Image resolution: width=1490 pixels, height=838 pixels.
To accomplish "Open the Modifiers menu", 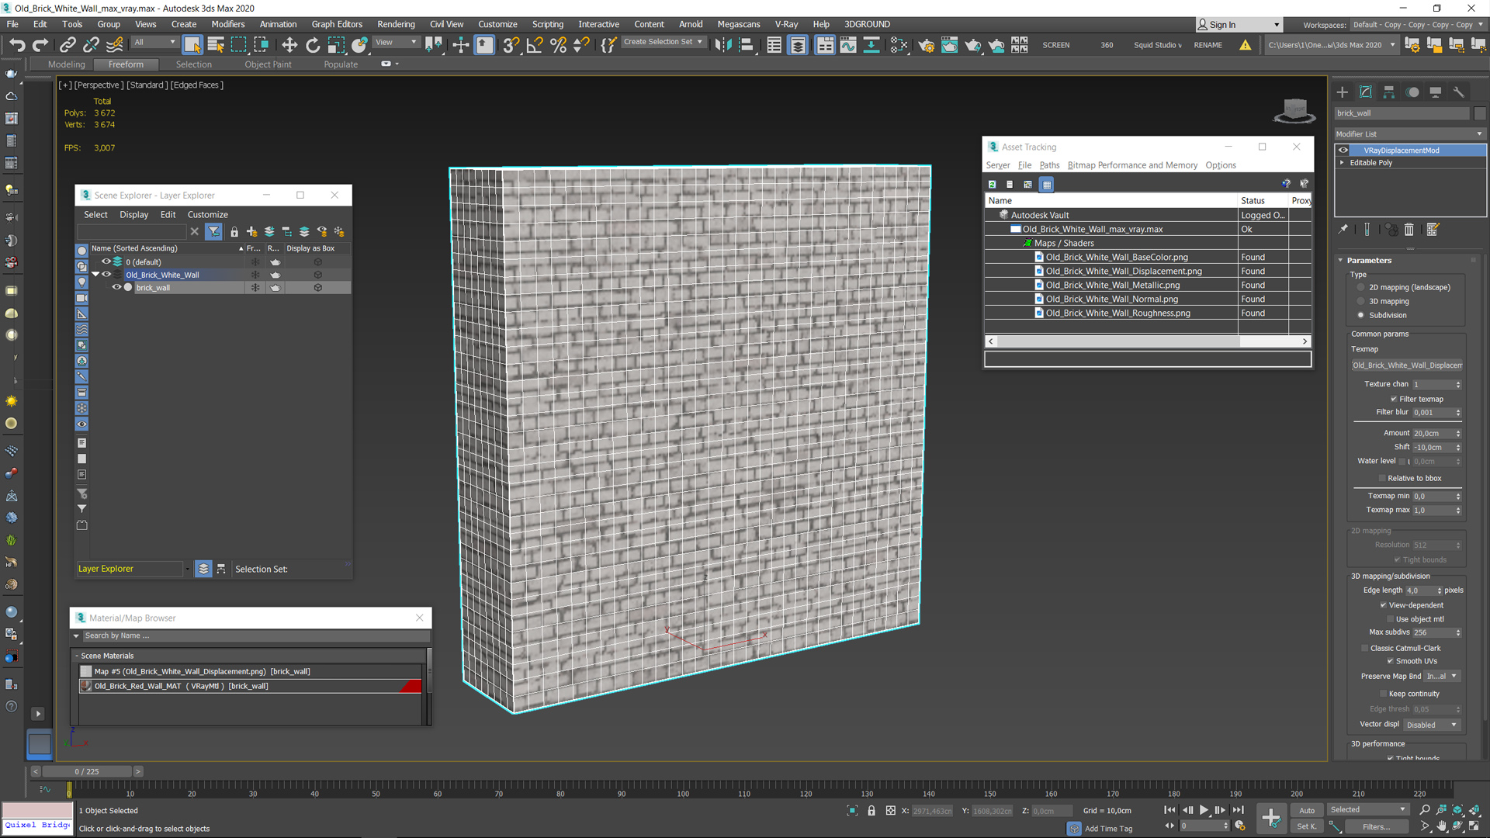I will [228, 24].
